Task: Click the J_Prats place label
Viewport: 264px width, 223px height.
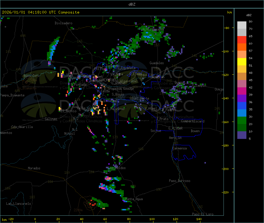Action: click(x=162, y=119)
